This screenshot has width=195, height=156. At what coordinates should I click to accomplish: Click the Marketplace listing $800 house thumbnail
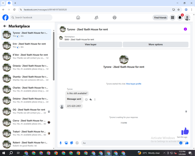click(x=61, y=38)
